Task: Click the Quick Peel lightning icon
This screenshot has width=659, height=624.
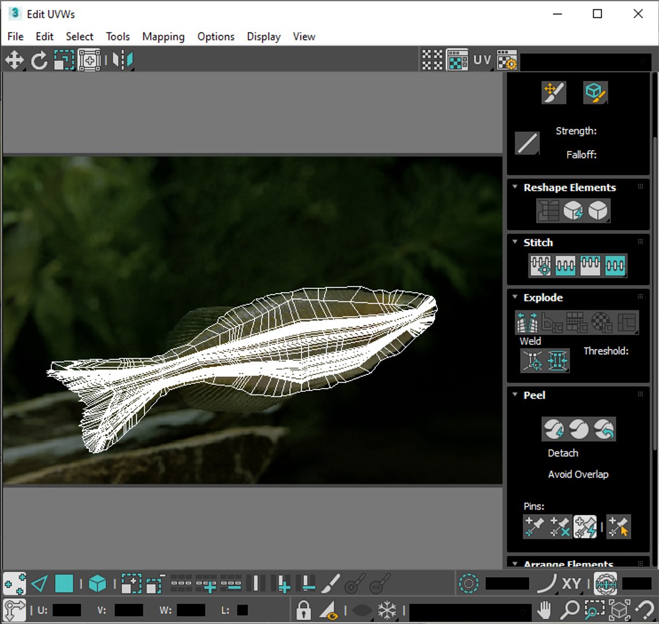Action: tap(553, 429)
